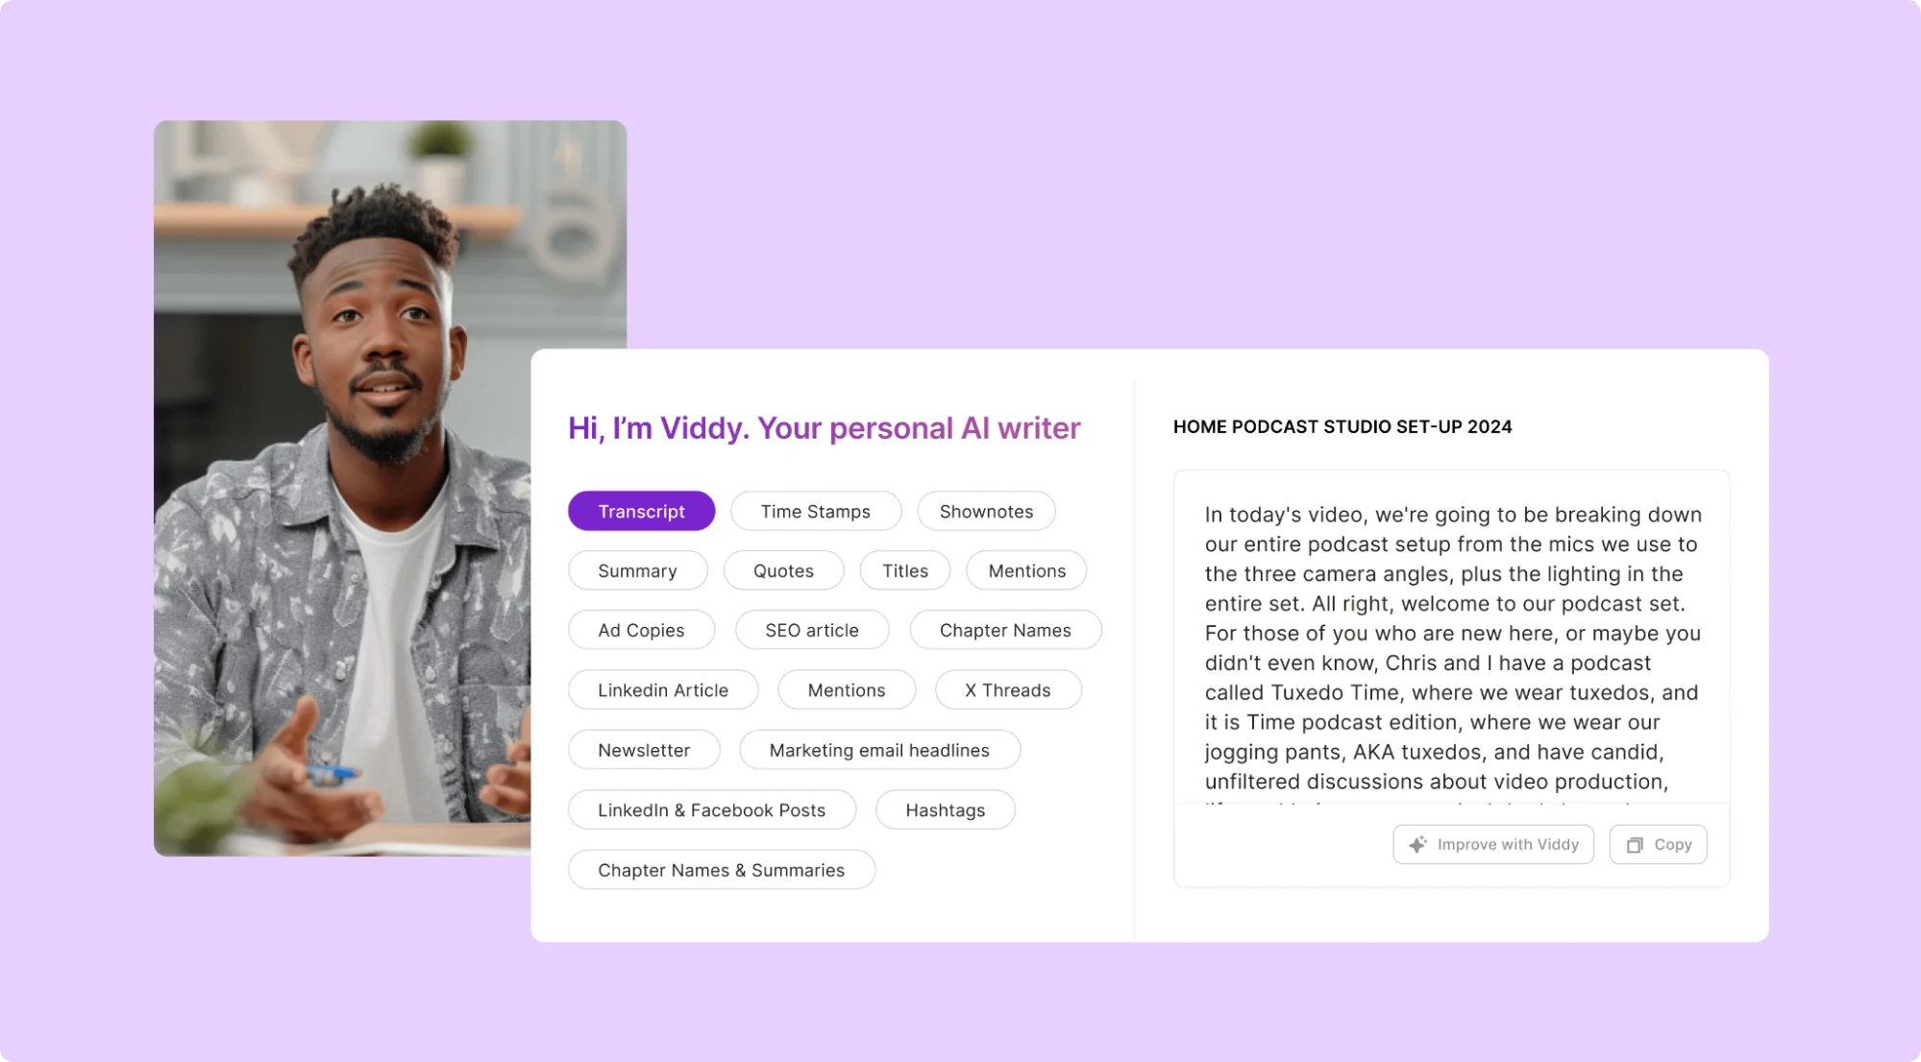This screenshot has width=1921, height=1062.
Task: Click the Improve with Viddy button
Action: (x=1493, y=844)
